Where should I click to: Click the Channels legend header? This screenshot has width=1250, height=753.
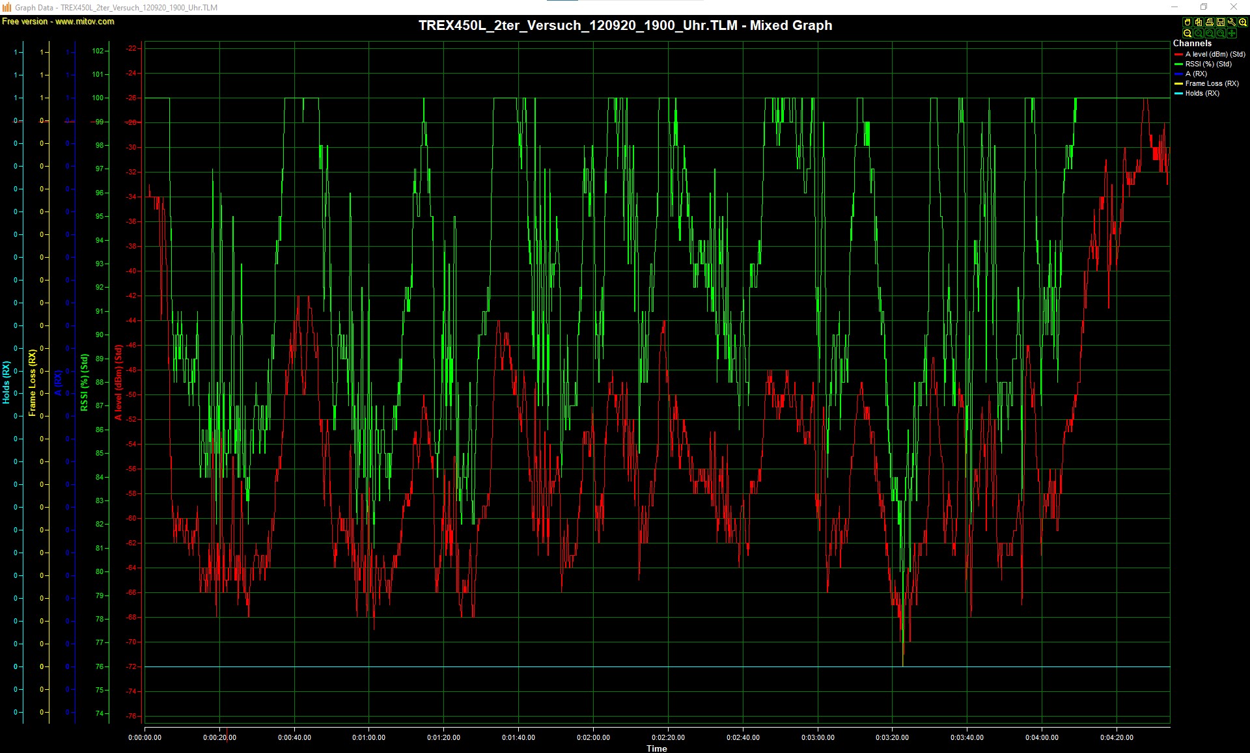click(x=1192, y=43)
